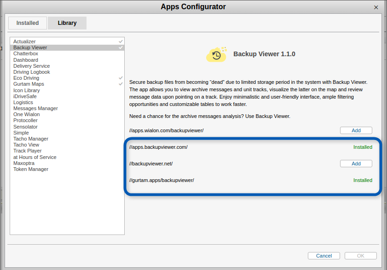Choose Track Player in the app list

[x=27, y=151]
